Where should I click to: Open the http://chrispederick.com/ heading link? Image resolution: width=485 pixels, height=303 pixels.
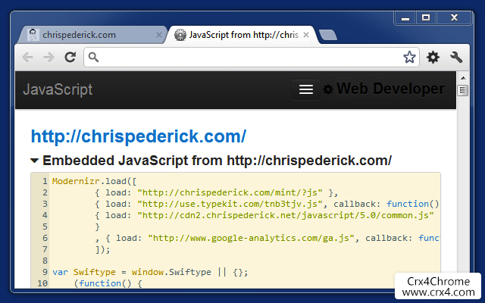click(x=139, y=136)
